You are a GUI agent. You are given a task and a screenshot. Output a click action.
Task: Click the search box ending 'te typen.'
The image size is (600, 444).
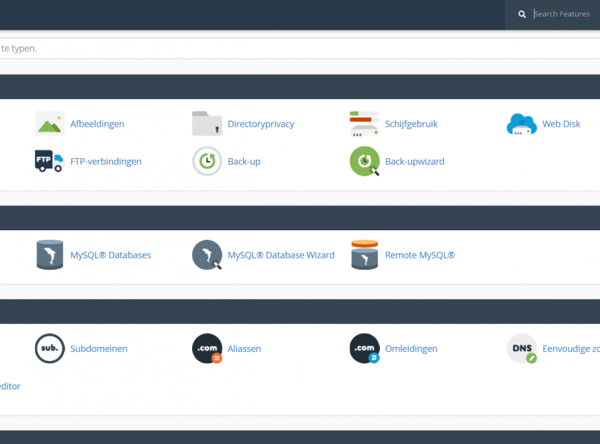click(x=300, y=48)
